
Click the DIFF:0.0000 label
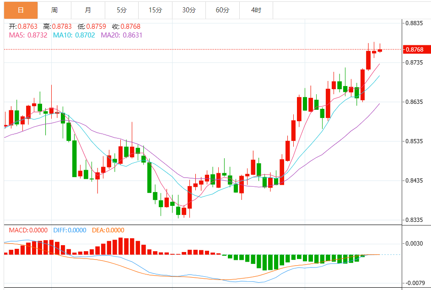(x=70, y=230)
